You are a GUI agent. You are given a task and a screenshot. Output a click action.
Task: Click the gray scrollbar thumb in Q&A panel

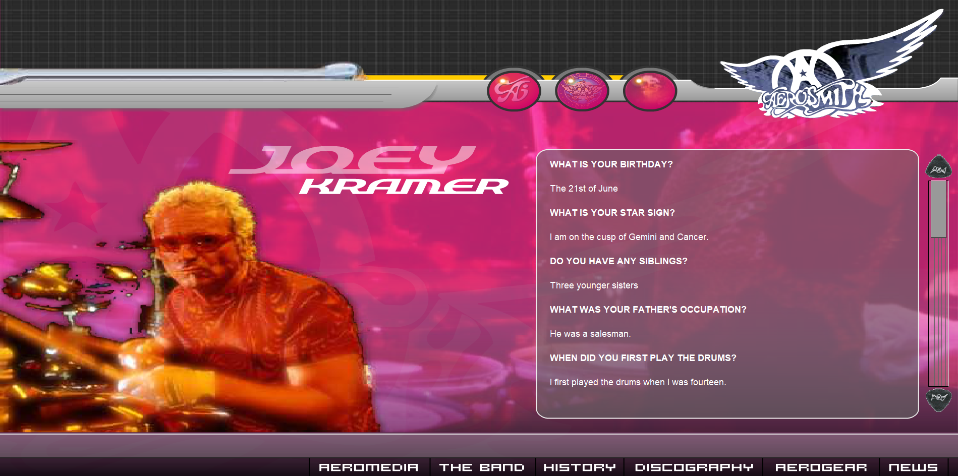(x=938, y=209)
